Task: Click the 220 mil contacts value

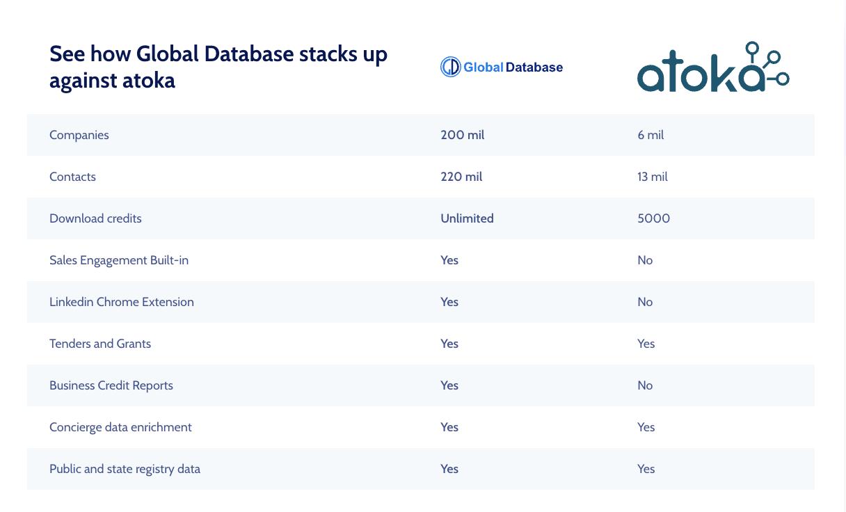Action: (461, 177)
